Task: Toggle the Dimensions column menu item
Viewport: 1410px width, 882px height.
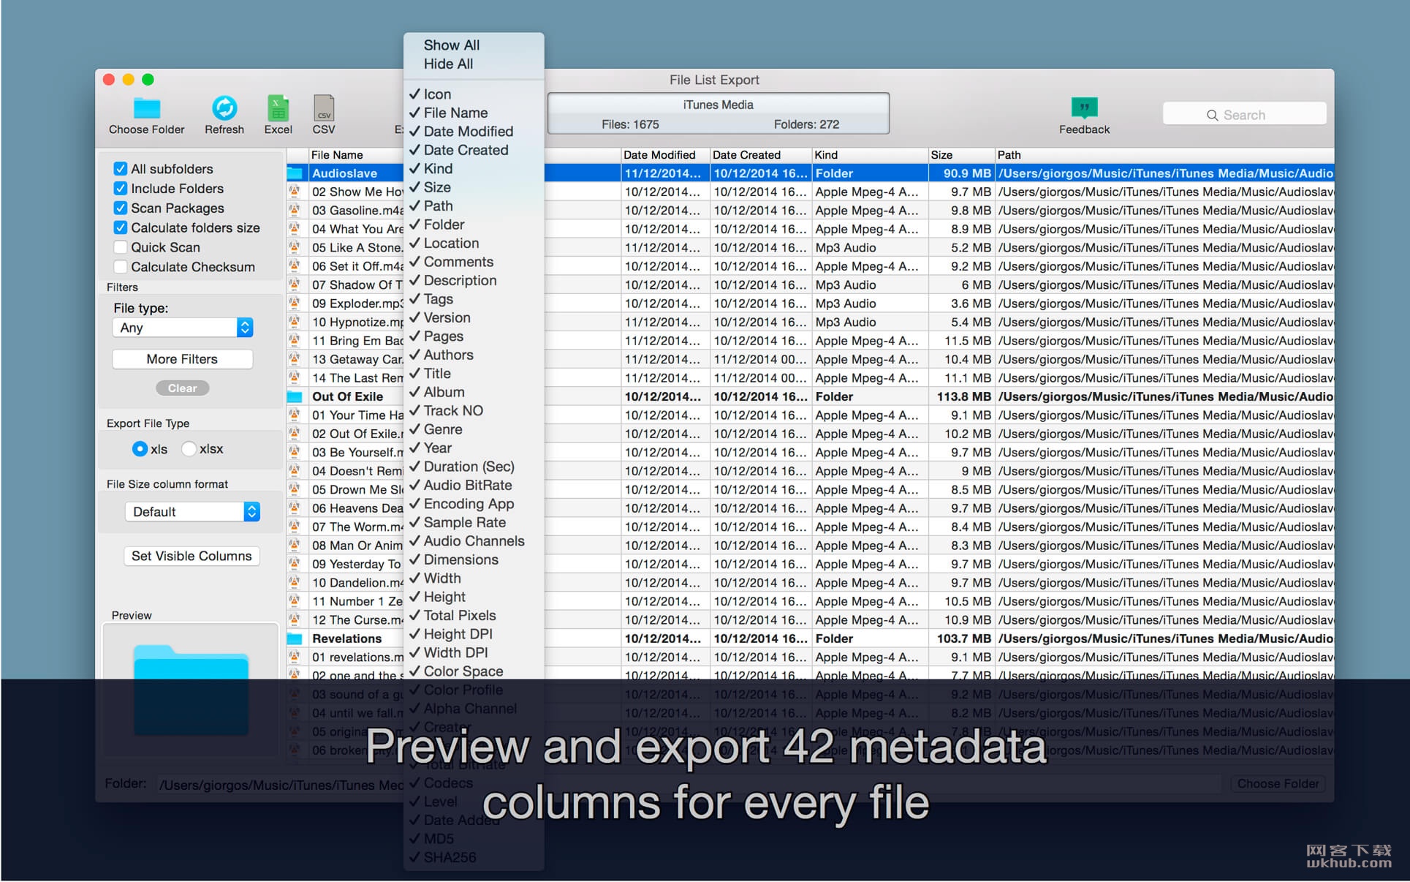Action: tap(474, 559)
